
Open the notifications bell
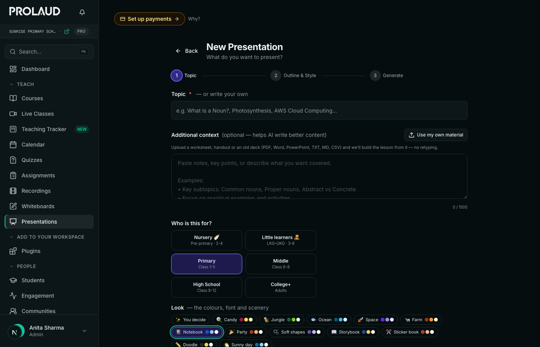click(x=82, y=12)
